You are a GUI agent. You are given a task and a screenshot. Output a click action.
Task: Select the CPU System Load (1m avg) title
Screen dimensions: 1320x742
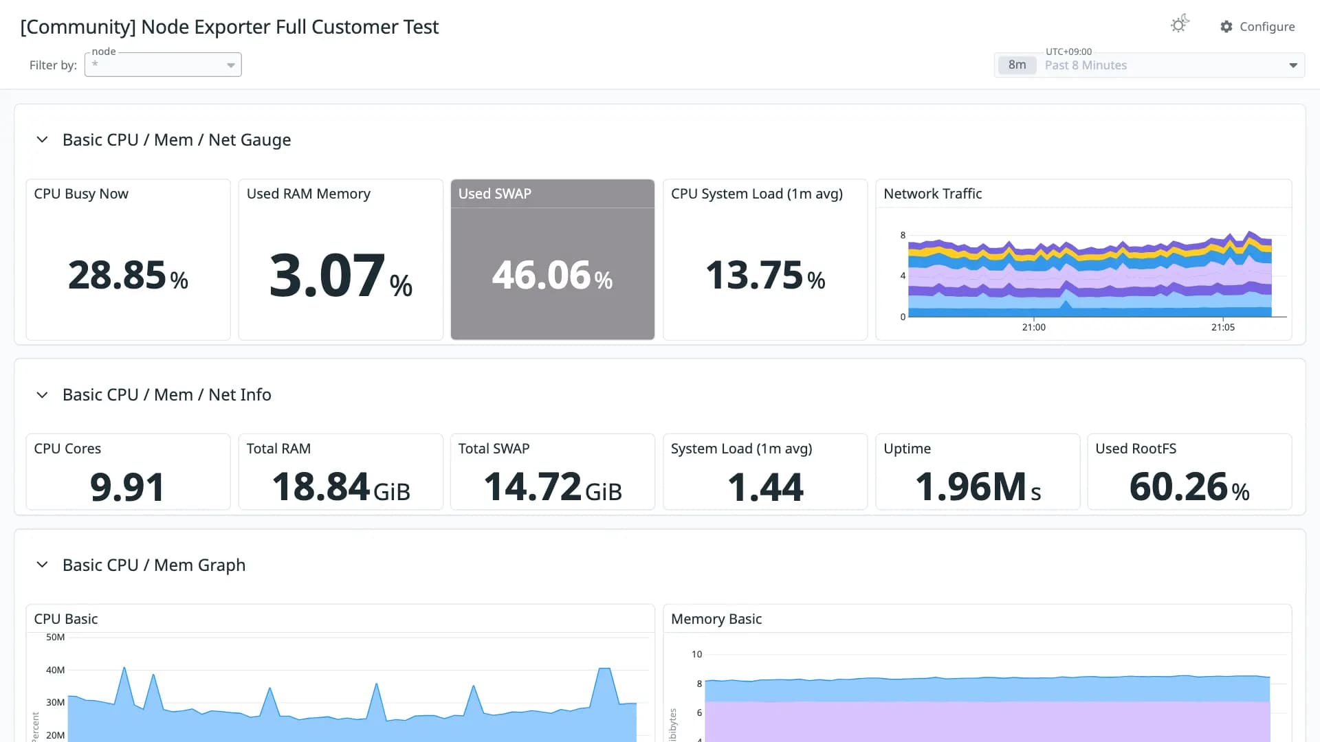point(757,194)
